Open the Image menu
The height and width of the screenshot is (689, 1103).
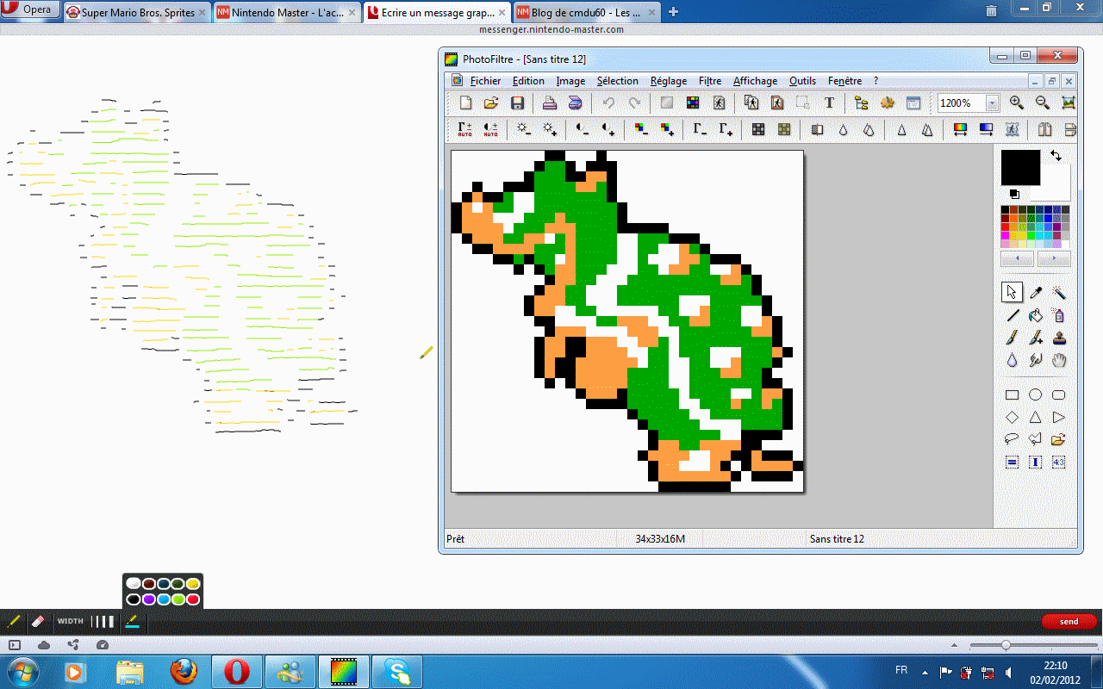tap(570, 81)
